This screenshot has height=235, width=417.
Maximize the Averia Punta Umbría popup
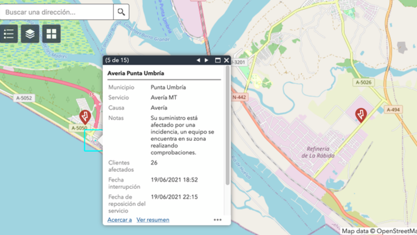click(x=218, y=60)
